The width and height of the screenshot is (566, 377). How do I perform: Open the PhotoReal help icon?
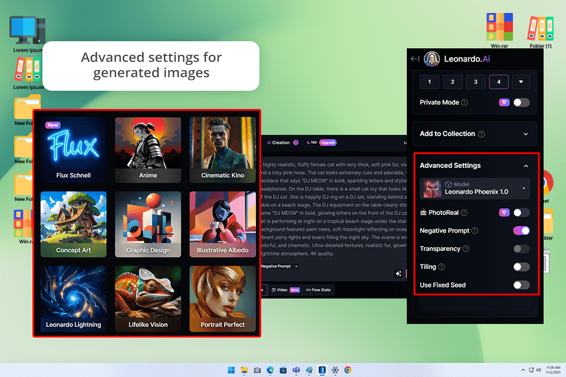click(464, 213)
